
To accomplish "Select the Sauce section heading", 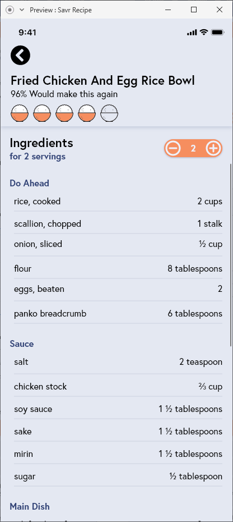I will pos(22,344).
